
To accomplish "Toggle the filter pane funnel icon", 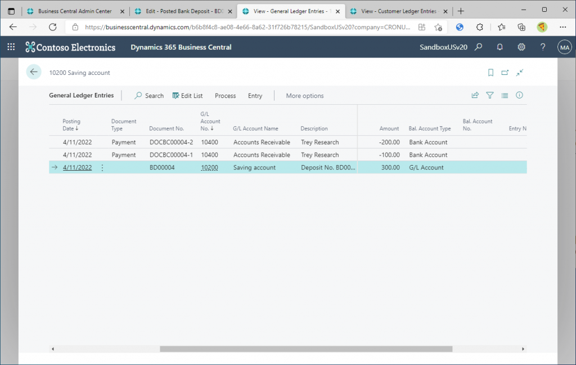I will point(490,95).
